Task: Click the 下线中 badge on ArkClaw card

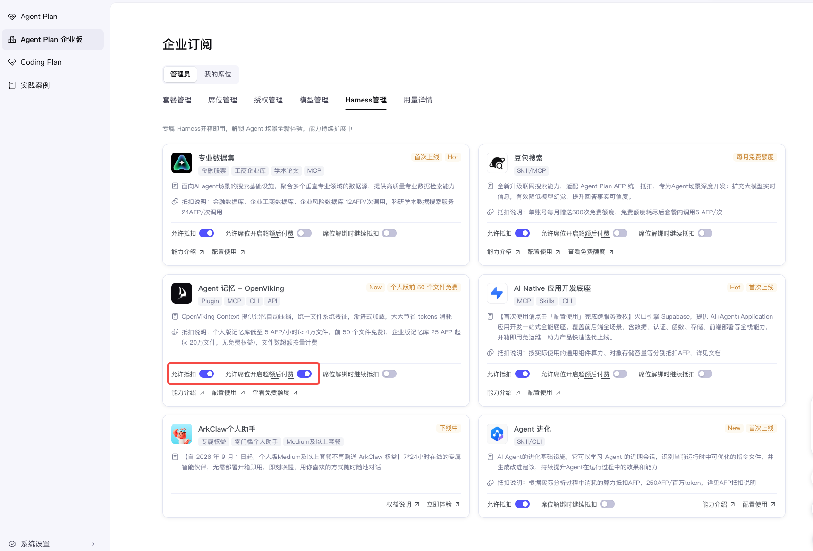Action: pyautogui.click(x=449, y=428)
